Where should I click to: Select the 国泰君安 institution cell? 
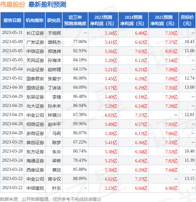[35, 79]
